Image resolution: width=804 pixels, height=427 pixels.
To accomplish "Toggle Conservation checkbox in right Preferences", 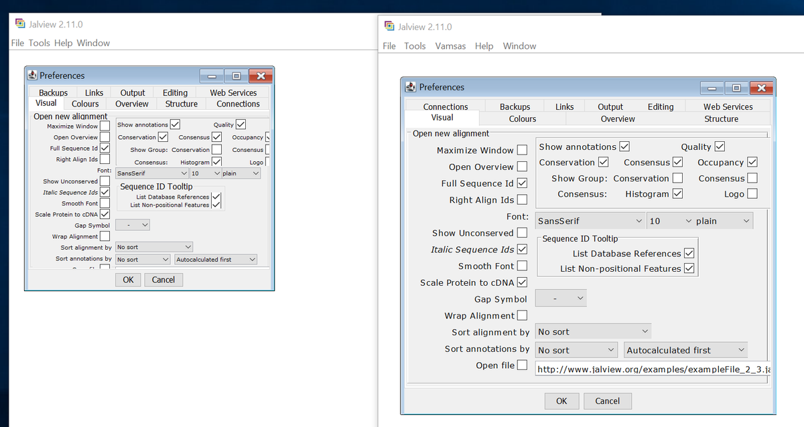I will pos(603,162).
